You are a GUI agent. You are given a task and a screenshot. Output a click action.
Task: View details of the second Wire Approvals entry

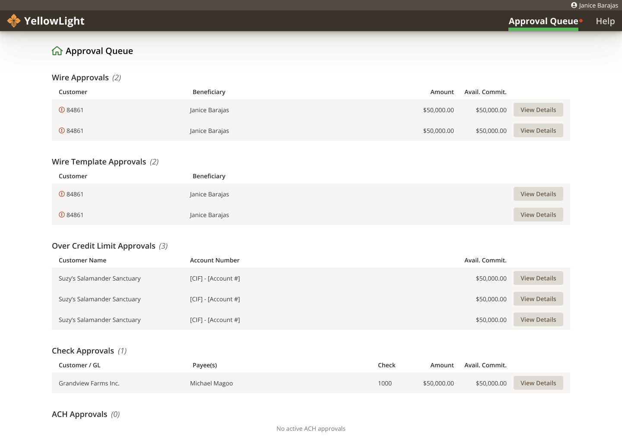pyautogui.click(x=538, y=130)
